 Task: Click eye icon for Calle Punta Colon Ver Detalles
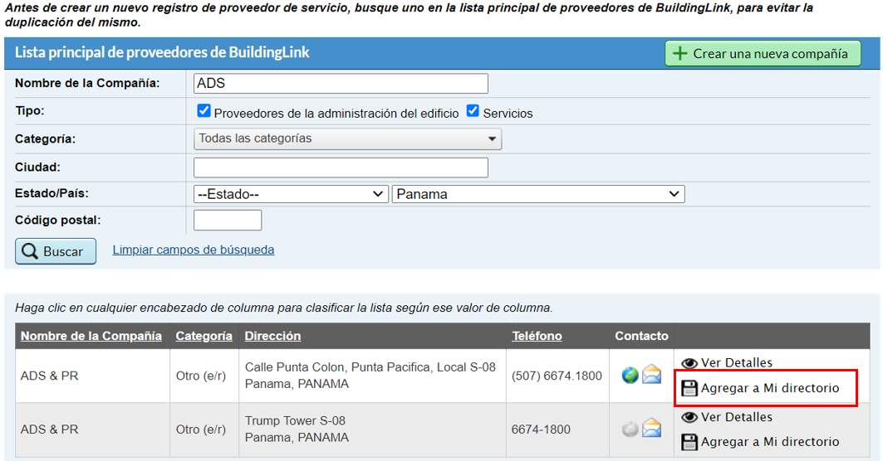pyautogui.click(x=689, y=363)
